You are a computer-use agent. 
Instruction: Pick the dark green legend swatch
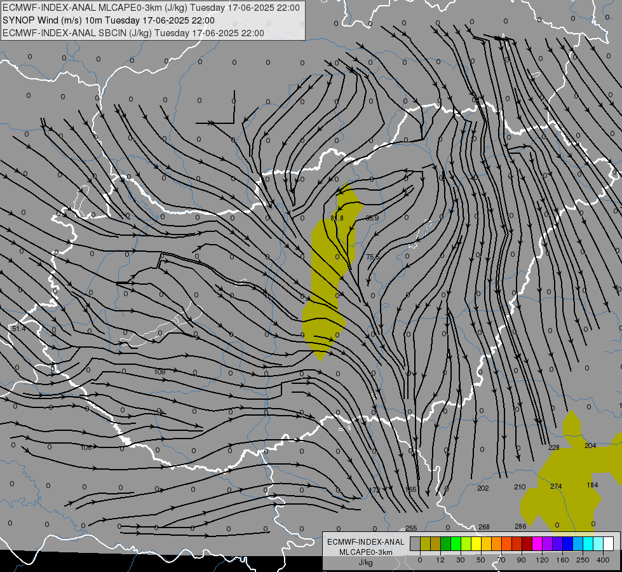coord(446,543)
